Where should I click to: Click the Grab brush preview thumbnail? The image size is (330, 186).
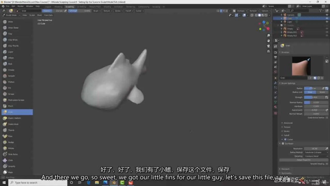[x=301, y=66]
